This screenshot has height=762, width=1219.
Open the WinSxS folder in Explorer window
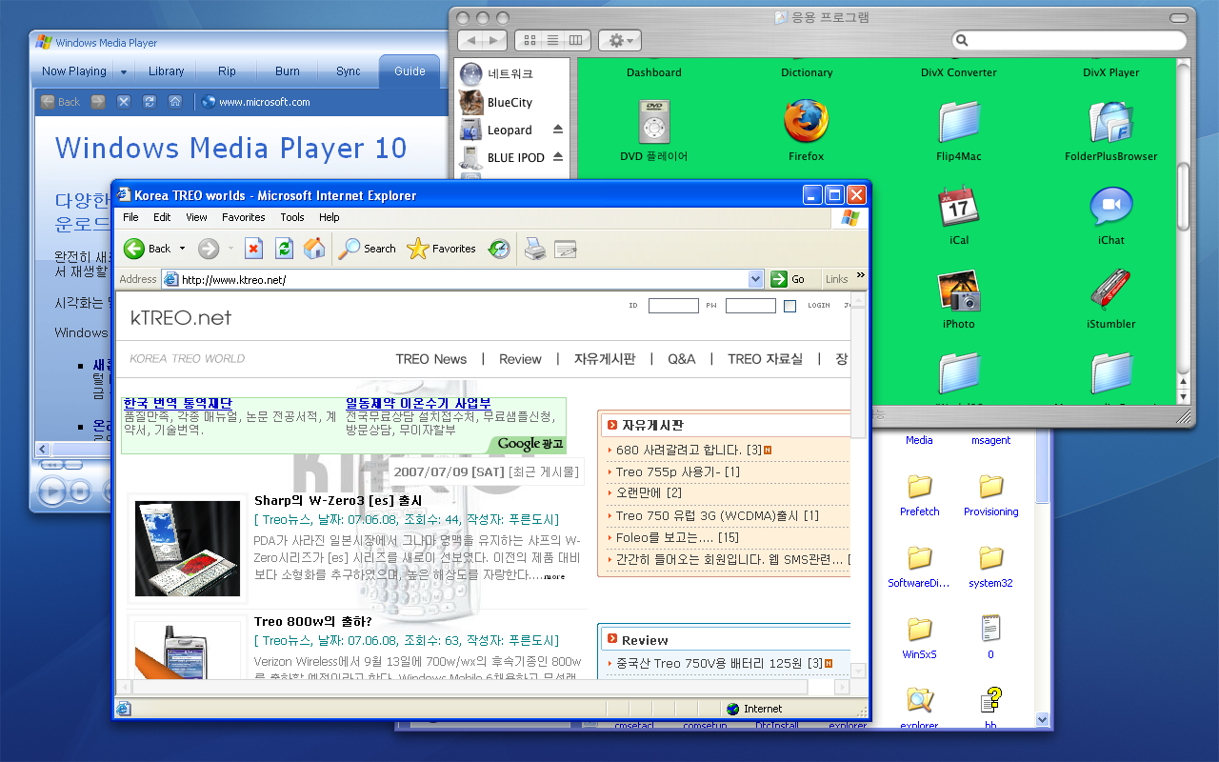[x=919, y=638]
